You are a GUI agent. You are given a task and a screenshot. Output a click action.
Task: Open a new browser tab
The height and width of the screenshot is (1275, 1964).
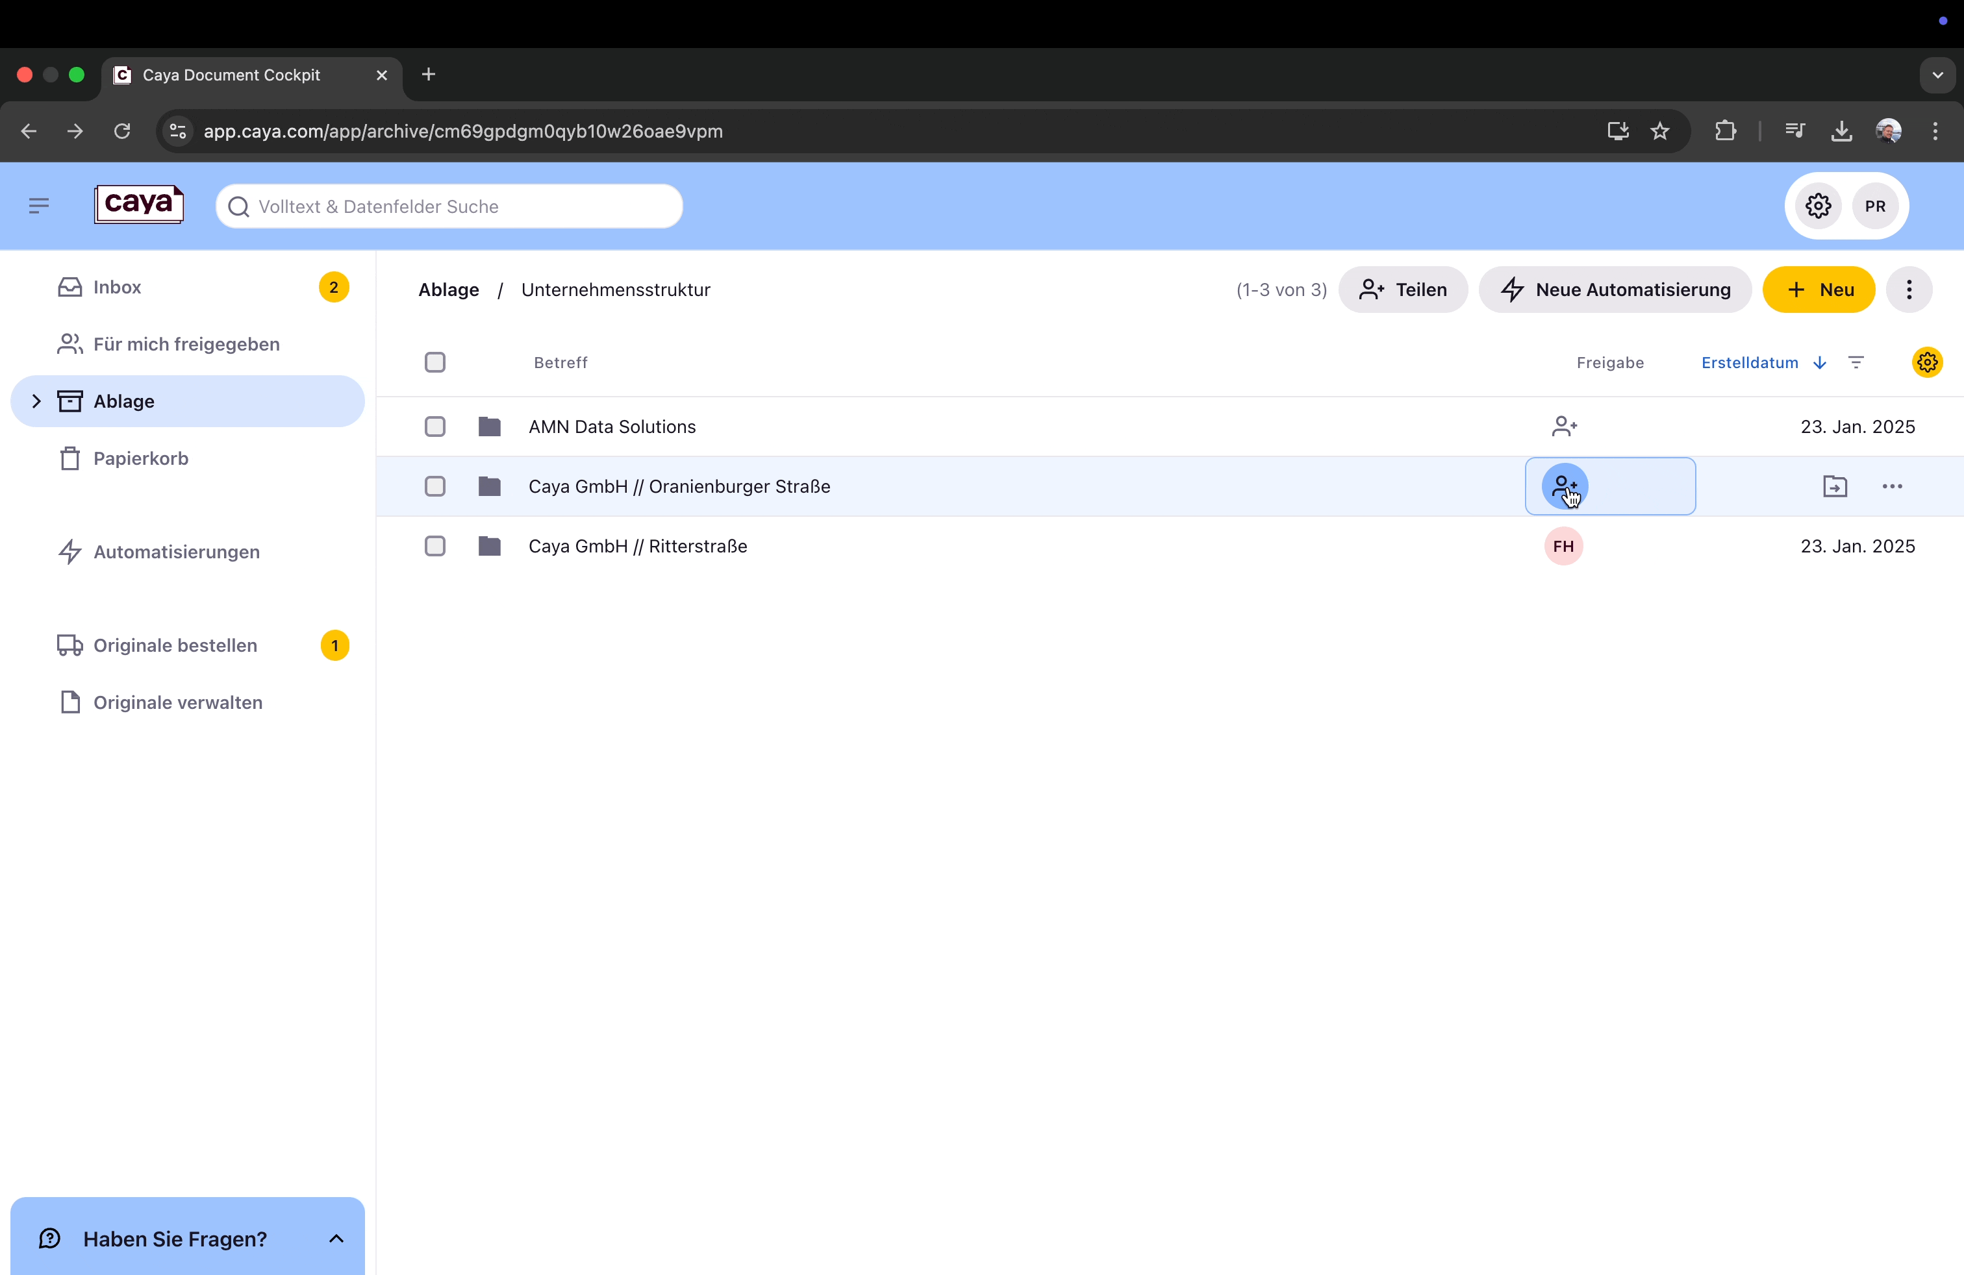click(428, 75)
